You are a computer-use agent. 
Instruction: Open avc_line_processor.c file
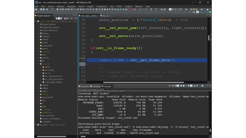click(x=53, y=76)
